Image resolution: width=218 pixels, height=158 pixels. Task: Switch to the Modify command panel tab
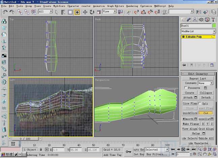[189, 20]
